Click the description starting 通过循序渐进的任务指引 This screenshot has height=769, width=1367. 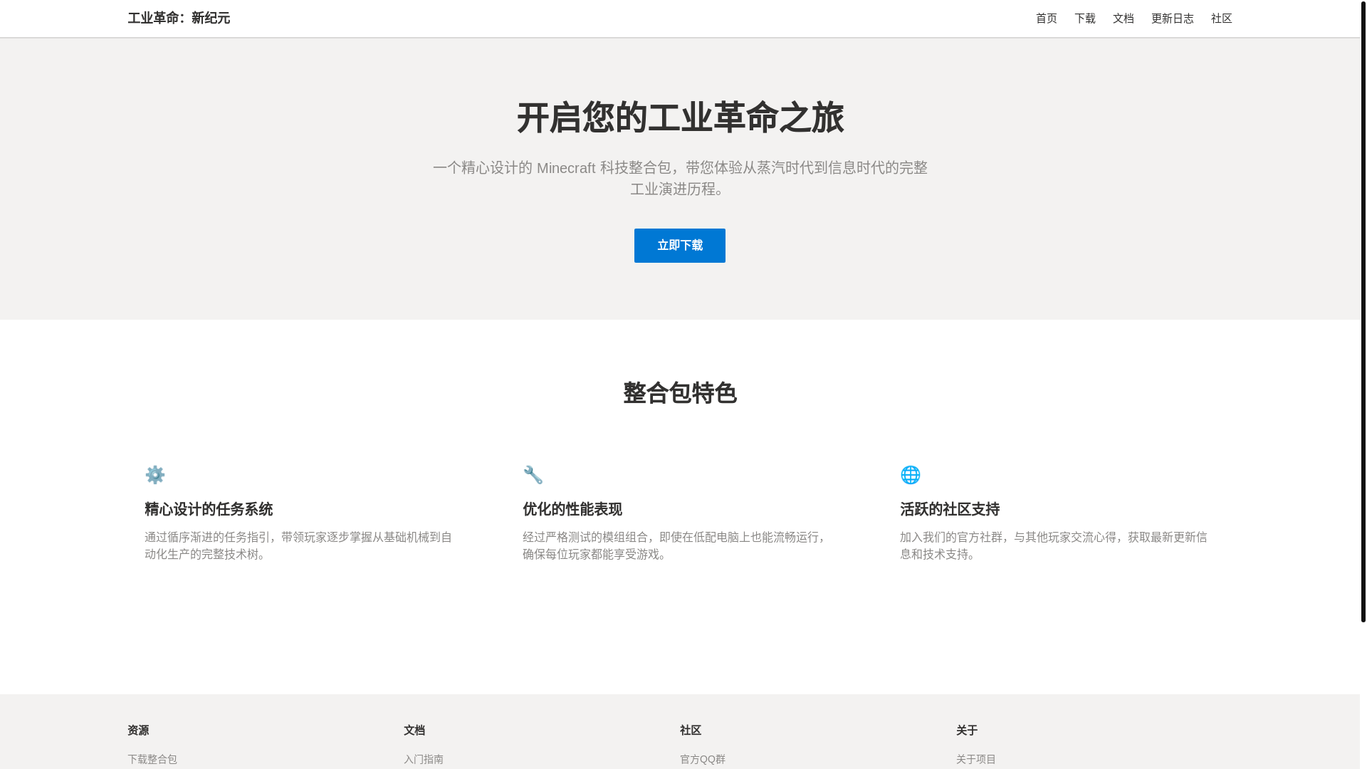coord(298,545)
